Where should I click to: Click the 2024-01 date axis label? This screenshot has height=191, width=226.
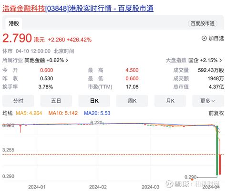coord(37,187)
